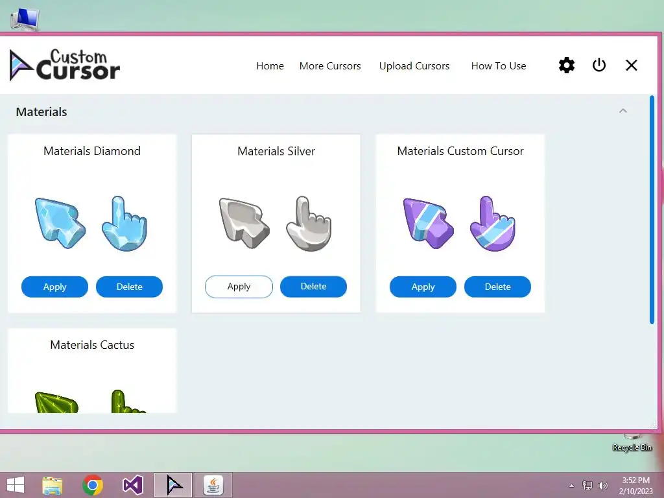Click the computer desktop icon
The width and height of the screenshot is (664, 498).
point(25,19)
